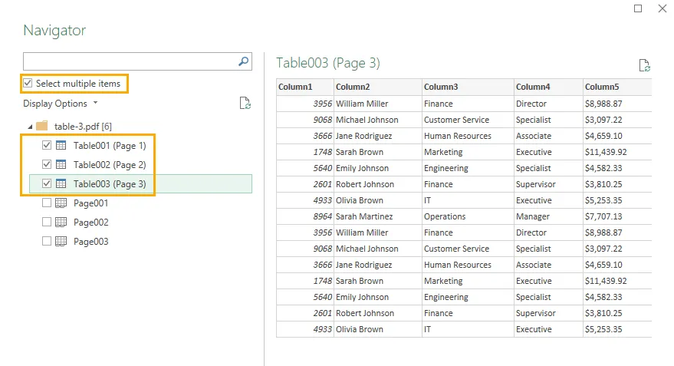The width and height of the screenshot is (674, 366).
Task: Click the Operations department cell
Action: [468, 216]
